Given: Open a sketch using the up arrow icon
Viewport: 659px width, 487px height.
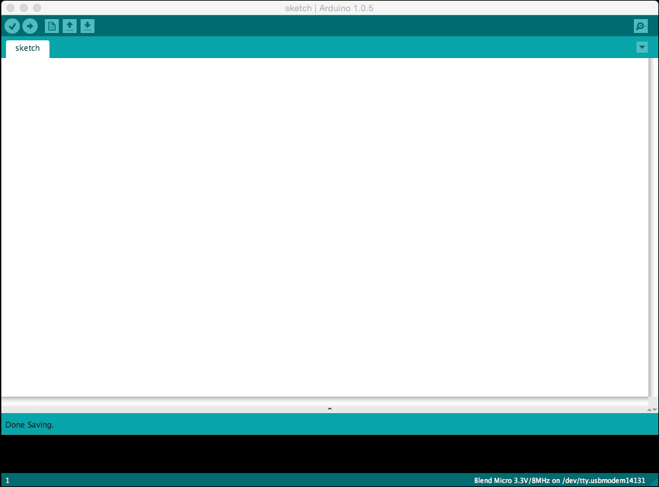Looking at the screenshot, I should (x=70, y=26).
